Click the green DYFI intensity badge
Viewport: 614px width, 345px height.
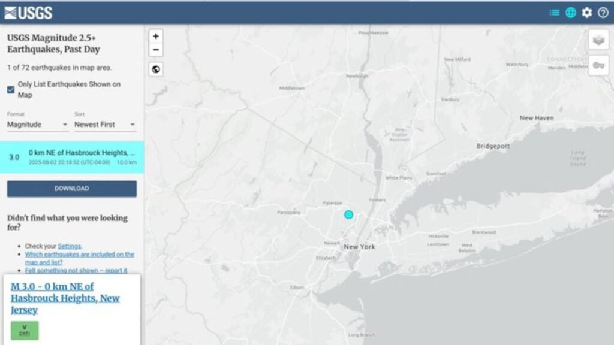(25, 331)
